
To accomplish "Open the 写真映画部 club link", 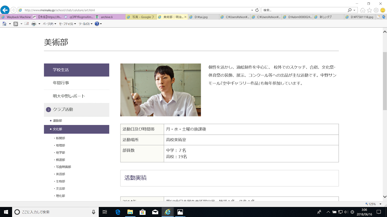I will tap(63, 167).
